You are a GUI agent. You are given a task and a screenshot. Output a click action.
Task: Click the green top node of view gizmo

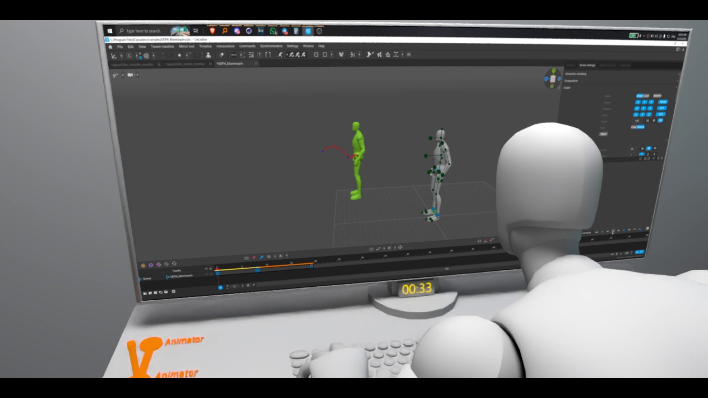(554, 70)
